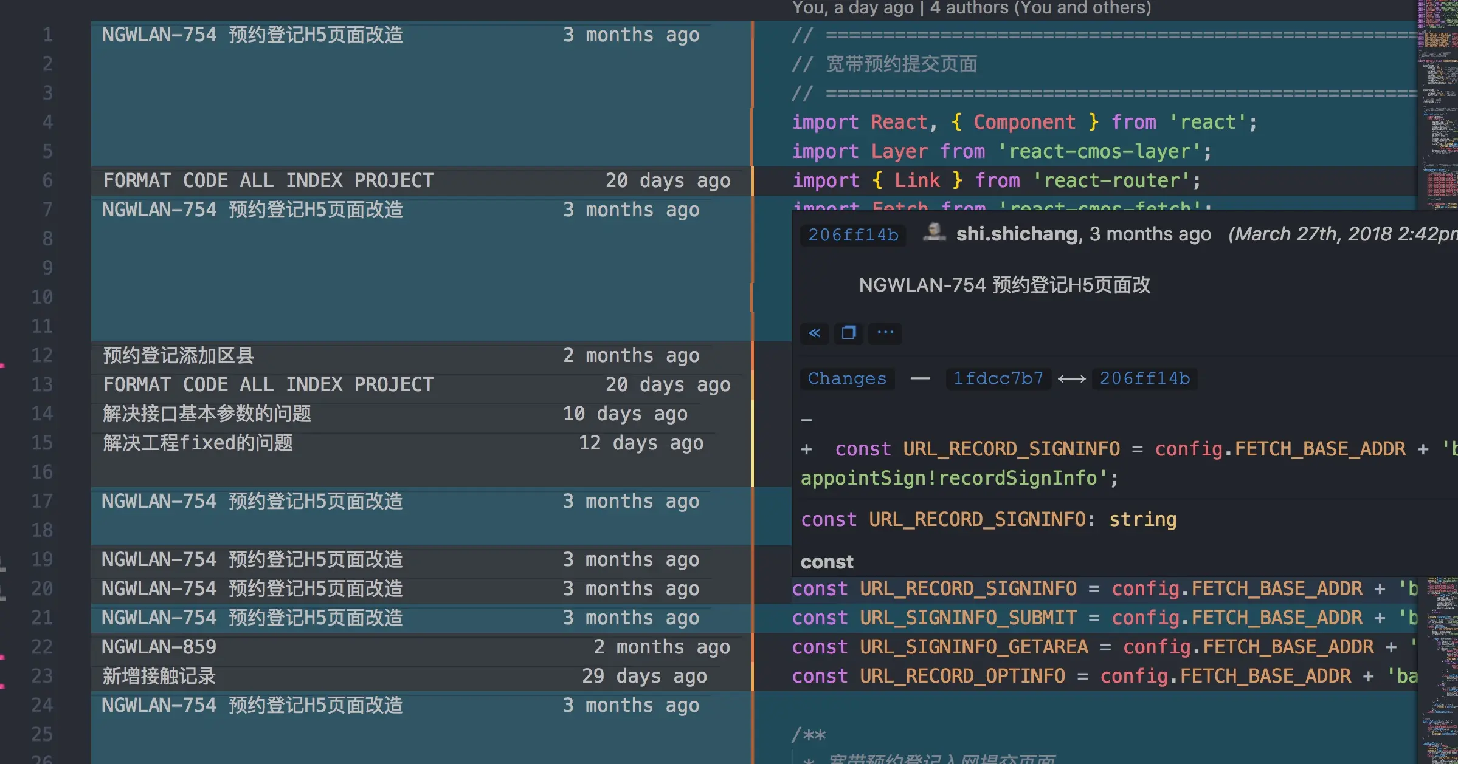Select the NGWLAN-859 blame annotation
Image resolution: width=1458 pixels, height=764 pixels.
pos(159,647)
